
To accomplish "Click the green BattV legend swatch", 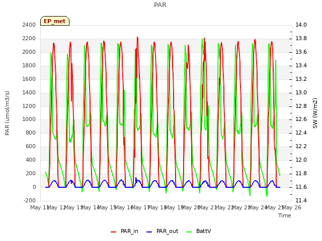I will [189, 232].
